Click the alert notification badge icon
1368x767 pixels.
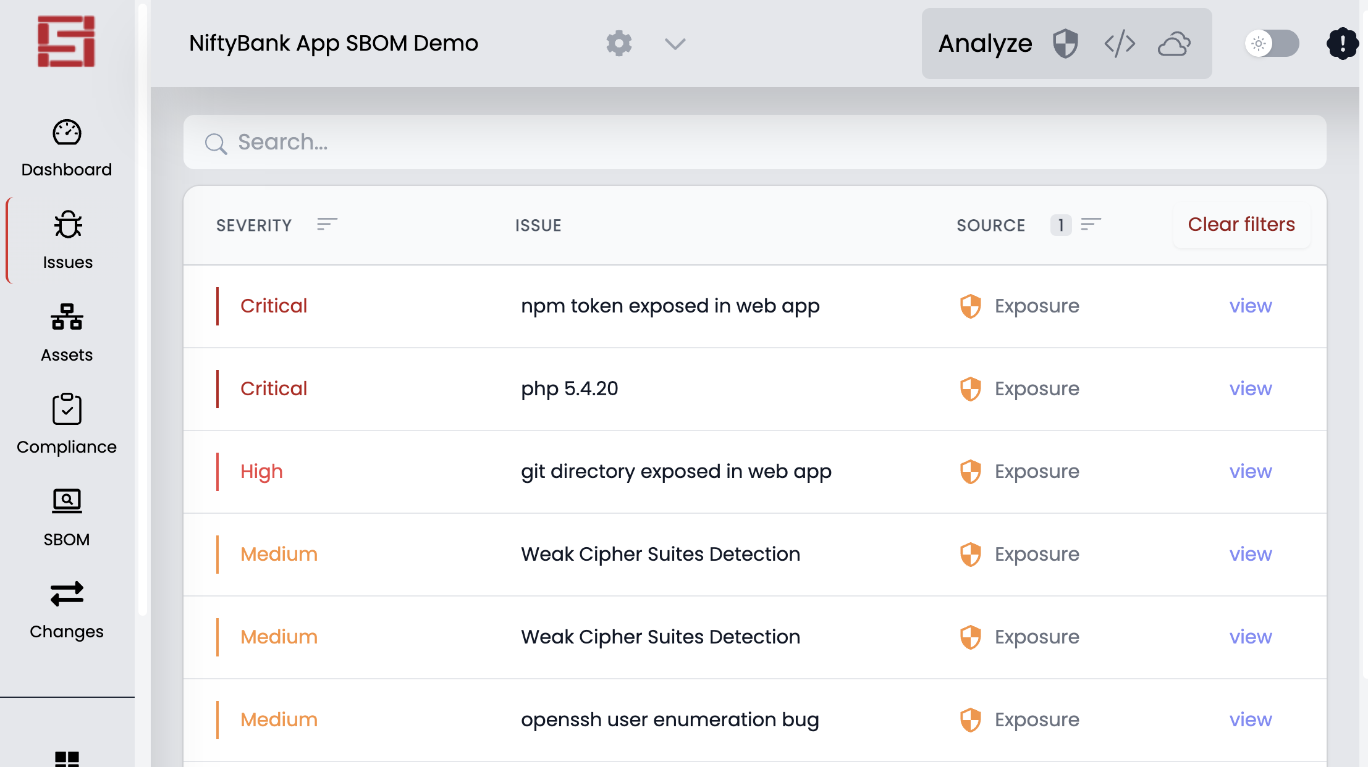click(1342, 44)
